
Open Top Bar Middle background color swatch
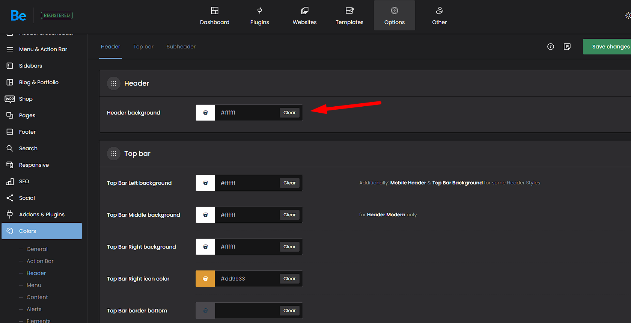(205, 215)
